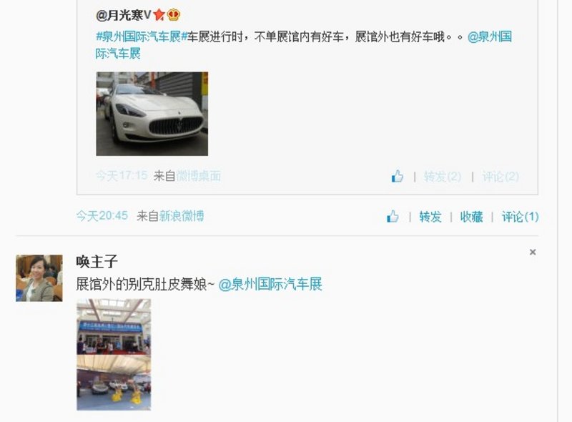Click the red star badge beside 月光寒V
Viewport: 572px width, 422px height.
pos(159,14)
